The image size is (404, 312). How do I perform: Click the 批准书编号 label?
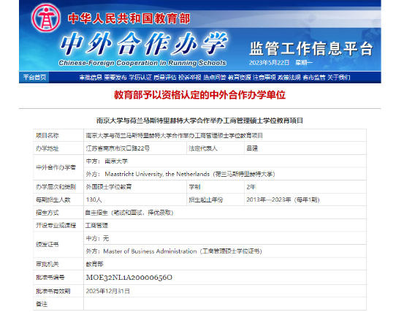click(50, 278)
